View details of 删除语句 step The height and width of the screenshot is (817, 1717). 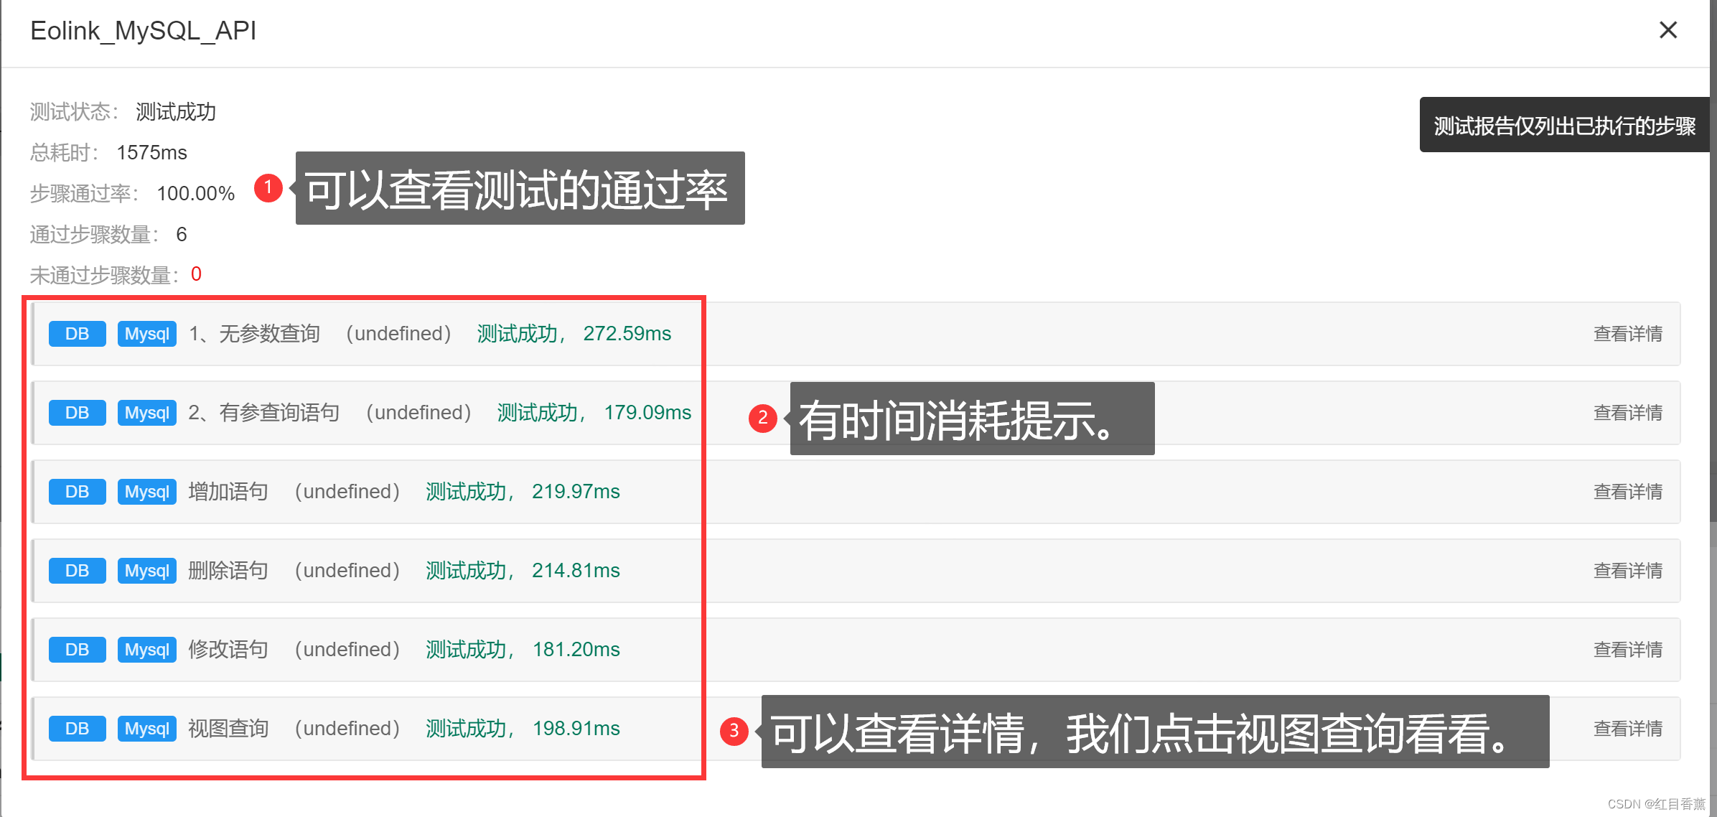[x=1627, y=571]
